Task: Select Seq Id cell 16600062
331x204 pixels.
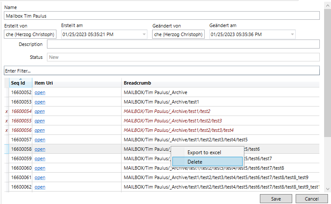Action: pos(21,187)
